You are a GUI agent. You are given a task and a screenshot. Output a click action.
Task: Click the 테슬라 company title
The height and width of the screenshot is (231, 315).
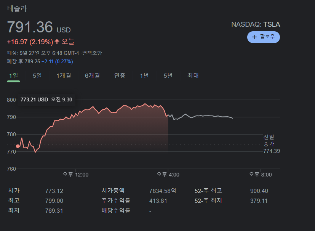17,9
